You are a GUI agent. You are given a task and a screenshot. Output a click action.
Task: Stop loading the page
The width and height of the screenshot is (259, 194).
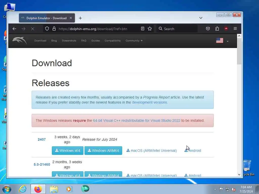click(x=33, y=29)
